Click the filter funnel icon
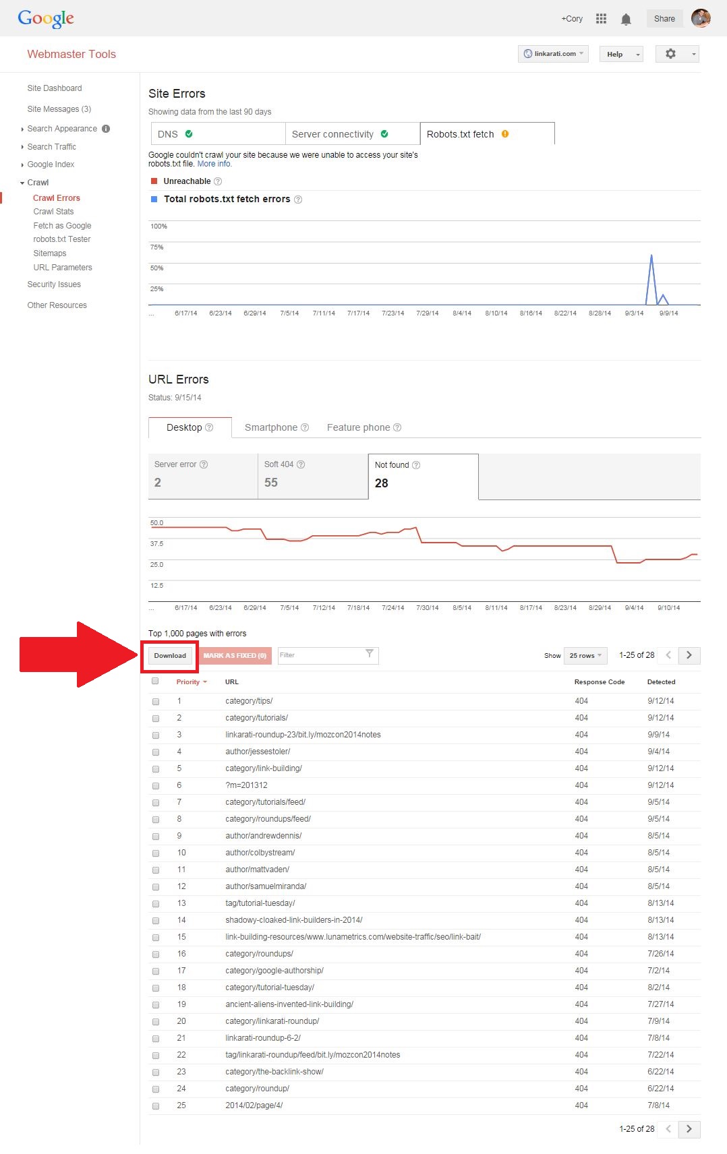This screenshot has width=727, height=1154. 370,654
